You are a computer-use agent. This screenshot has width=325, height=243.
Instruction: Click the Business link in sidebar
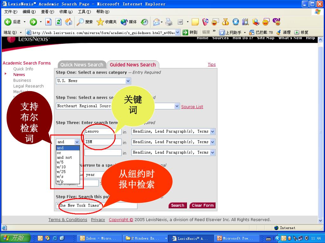pos(22,80)
